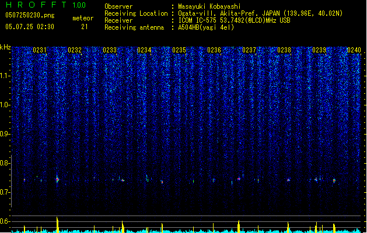Click the 0239 time marker
The width and height of the screenshot is (367, 233).
click(319, 50)
